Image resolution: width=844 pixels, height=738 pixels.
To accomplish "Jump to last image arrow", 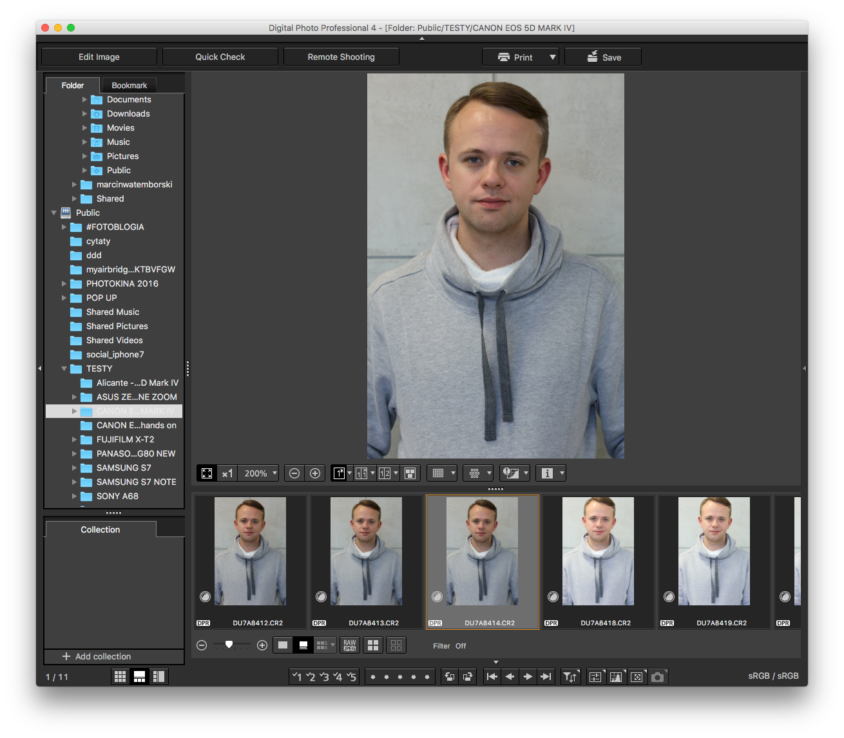I will 546,677.
